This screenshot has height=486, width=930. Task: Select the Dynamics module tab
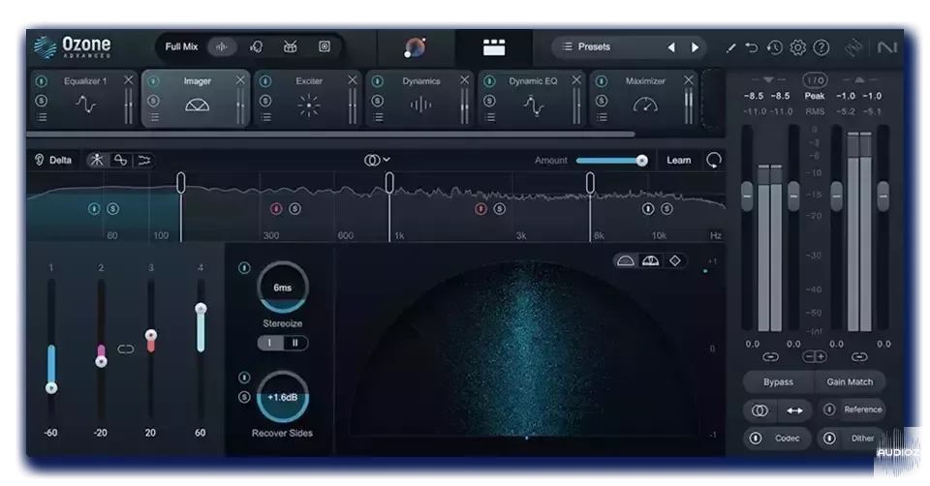[x=419, y=99]
